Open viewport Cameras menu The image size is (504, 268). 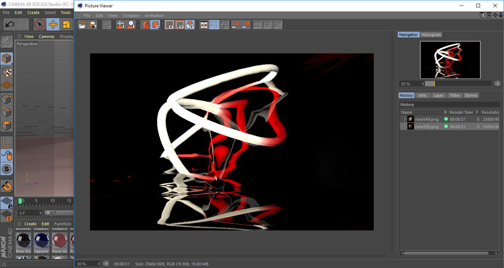click(47, 36)
